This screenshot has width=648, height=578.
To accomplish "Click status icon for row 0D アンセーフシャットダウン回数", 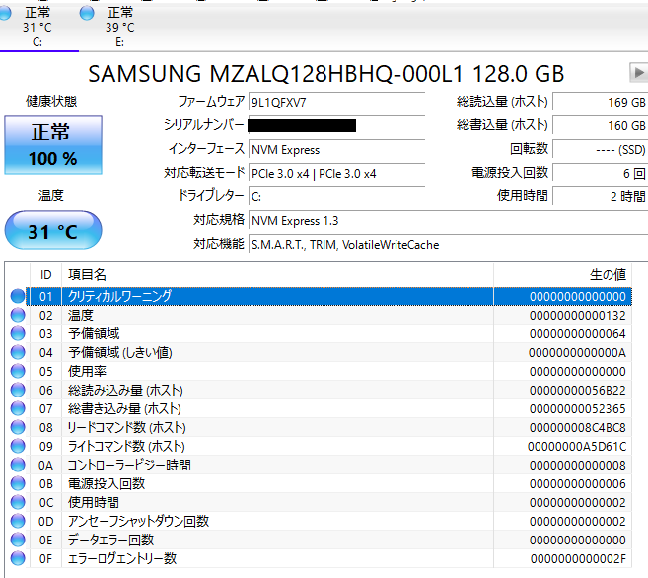I will click(x=18, y=521).
